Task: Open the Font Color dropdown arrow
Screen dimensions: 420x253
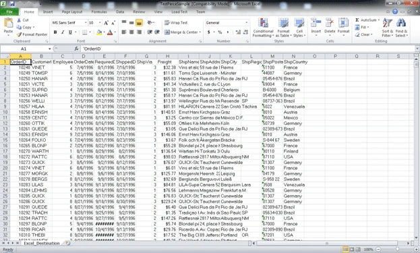Action: (115, 32)
